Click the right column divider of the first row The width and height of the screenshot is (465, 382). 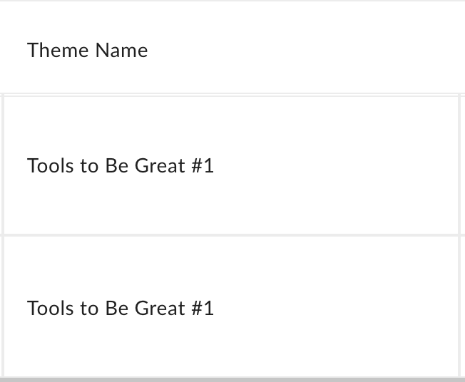point(459,165)
